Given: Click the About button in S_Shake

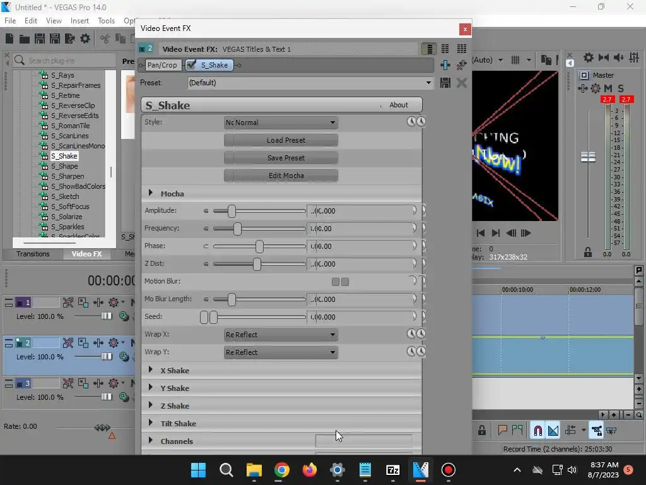Looking at the screenshot, I should pyautogui.click(x=399, y=105).
